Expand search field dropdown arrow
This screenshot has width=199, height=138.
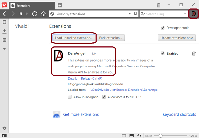pyautogui.click(x=185, y=14)
